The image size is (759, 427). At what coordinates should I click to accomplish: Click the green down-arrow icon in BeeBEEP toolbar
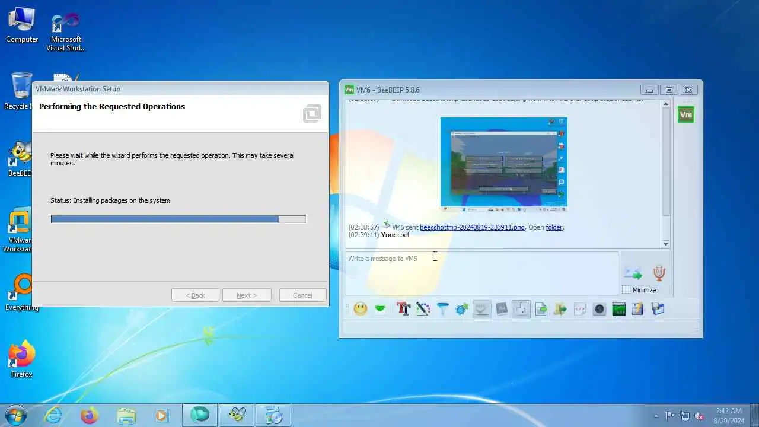click(380, 308)
